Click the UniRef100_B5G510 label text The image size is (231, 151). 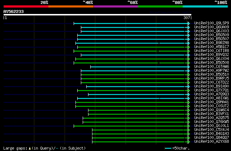pyautogui.click(x=212, y=75)
